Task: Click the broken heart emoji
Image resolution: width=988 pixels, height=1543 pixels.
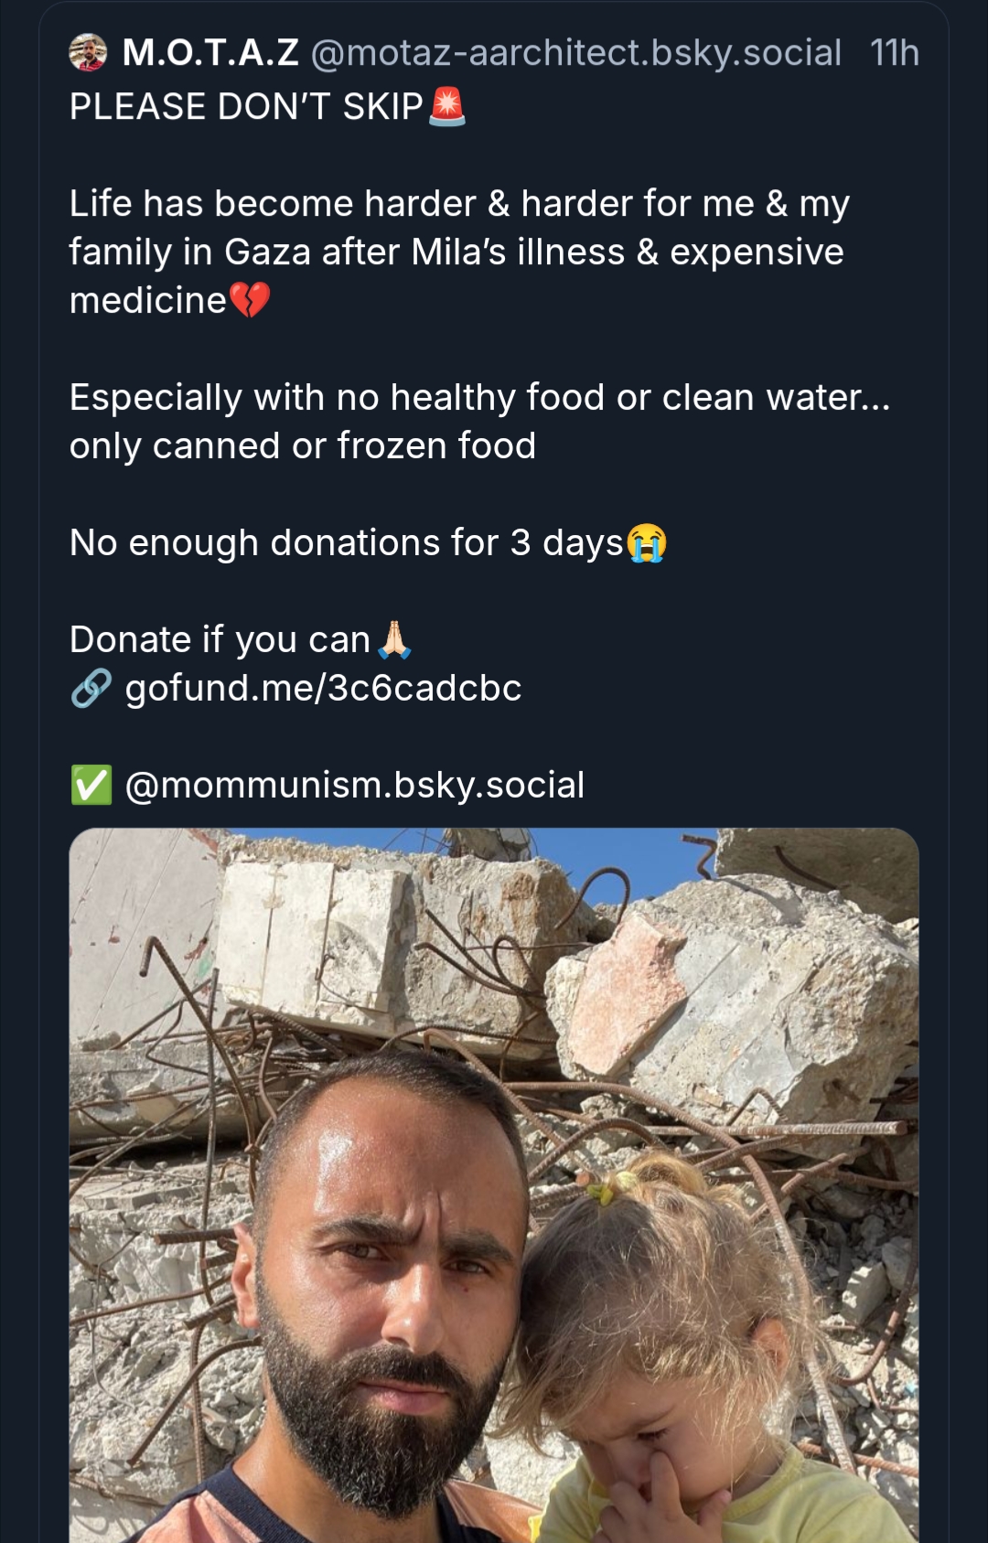Action: point(250,300)
